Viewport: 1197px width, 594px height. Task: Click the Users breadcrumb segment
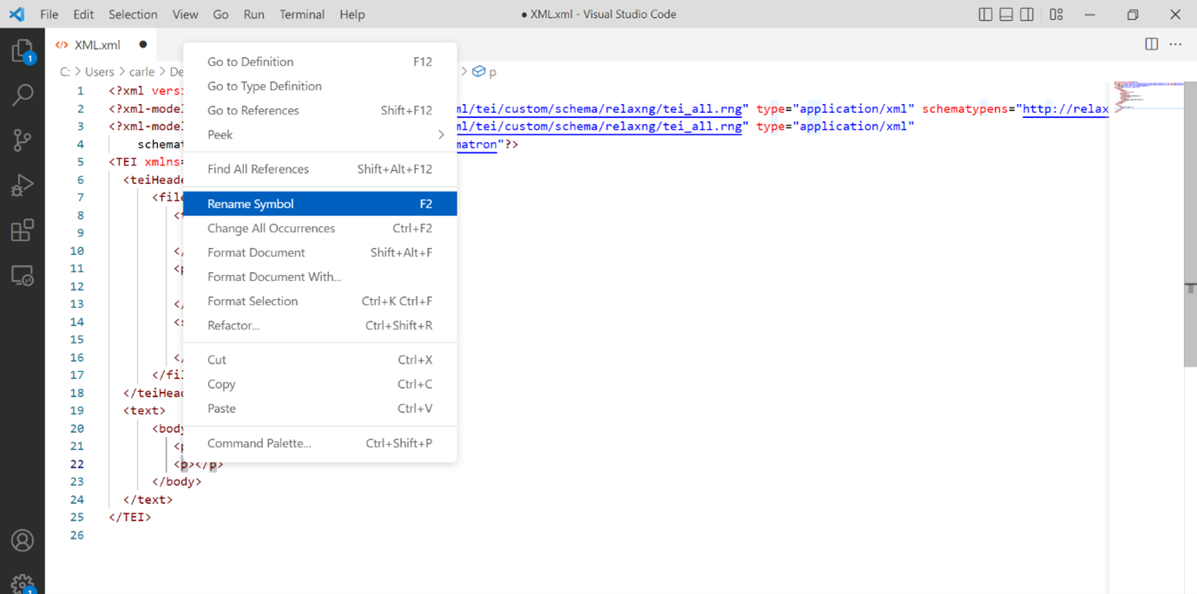[x=100, y=72]
